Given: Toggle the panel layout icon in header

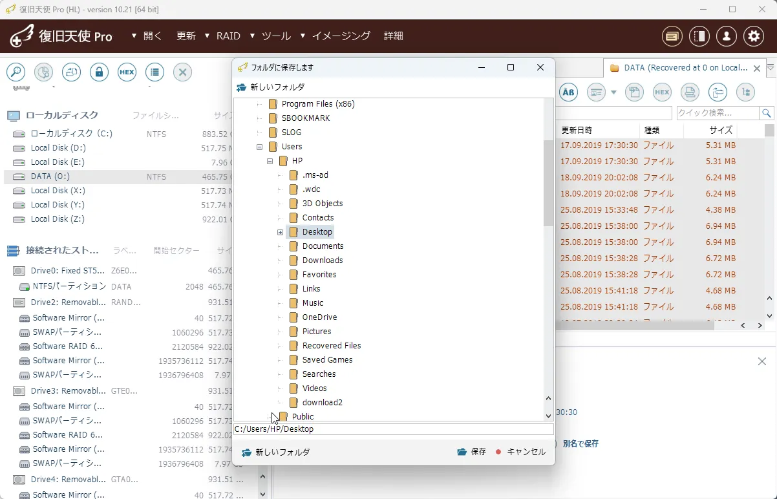Looking at the screenshot, I should coord(699,36).
